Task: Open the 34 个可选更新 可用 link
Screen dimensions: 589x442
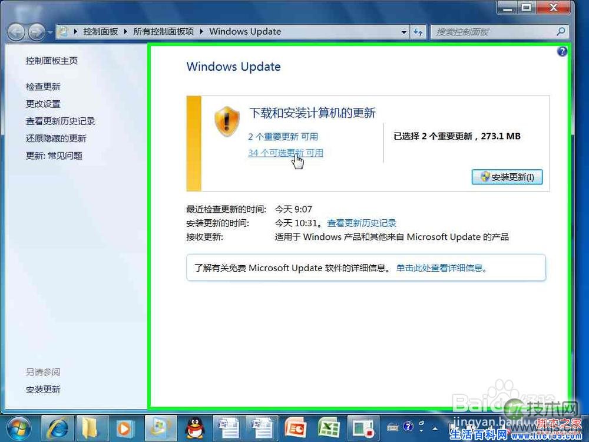Action: (286, 153)
